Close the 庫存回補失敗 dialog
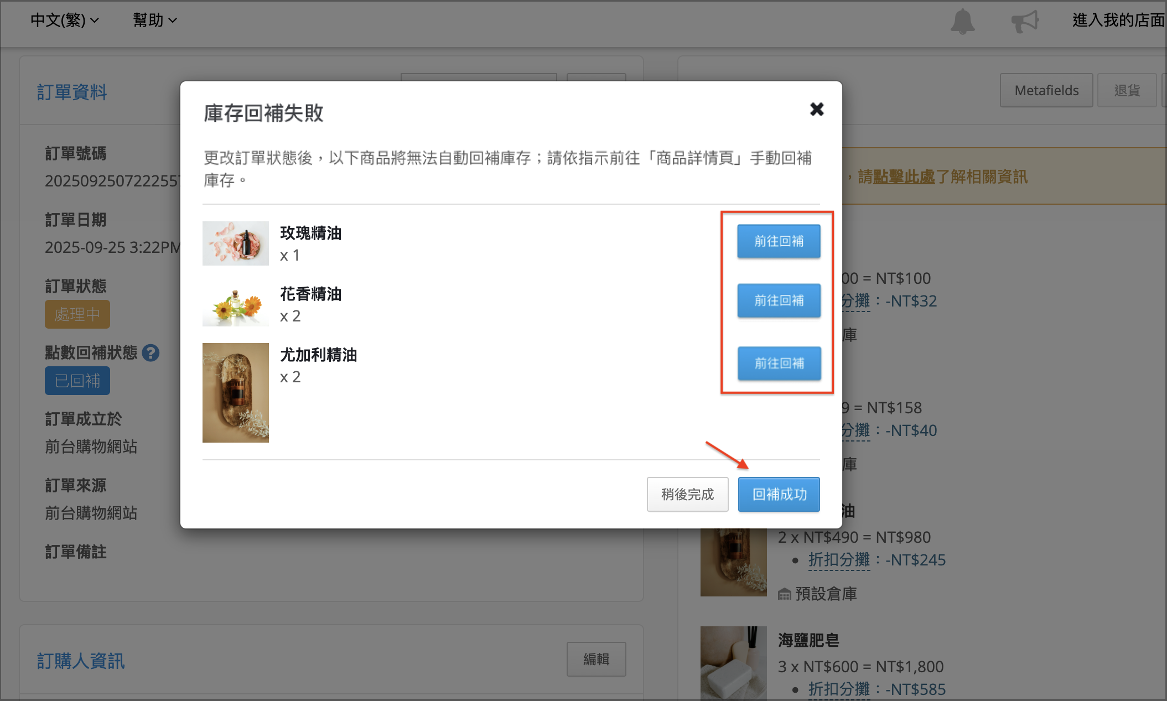 pos(817,109)
